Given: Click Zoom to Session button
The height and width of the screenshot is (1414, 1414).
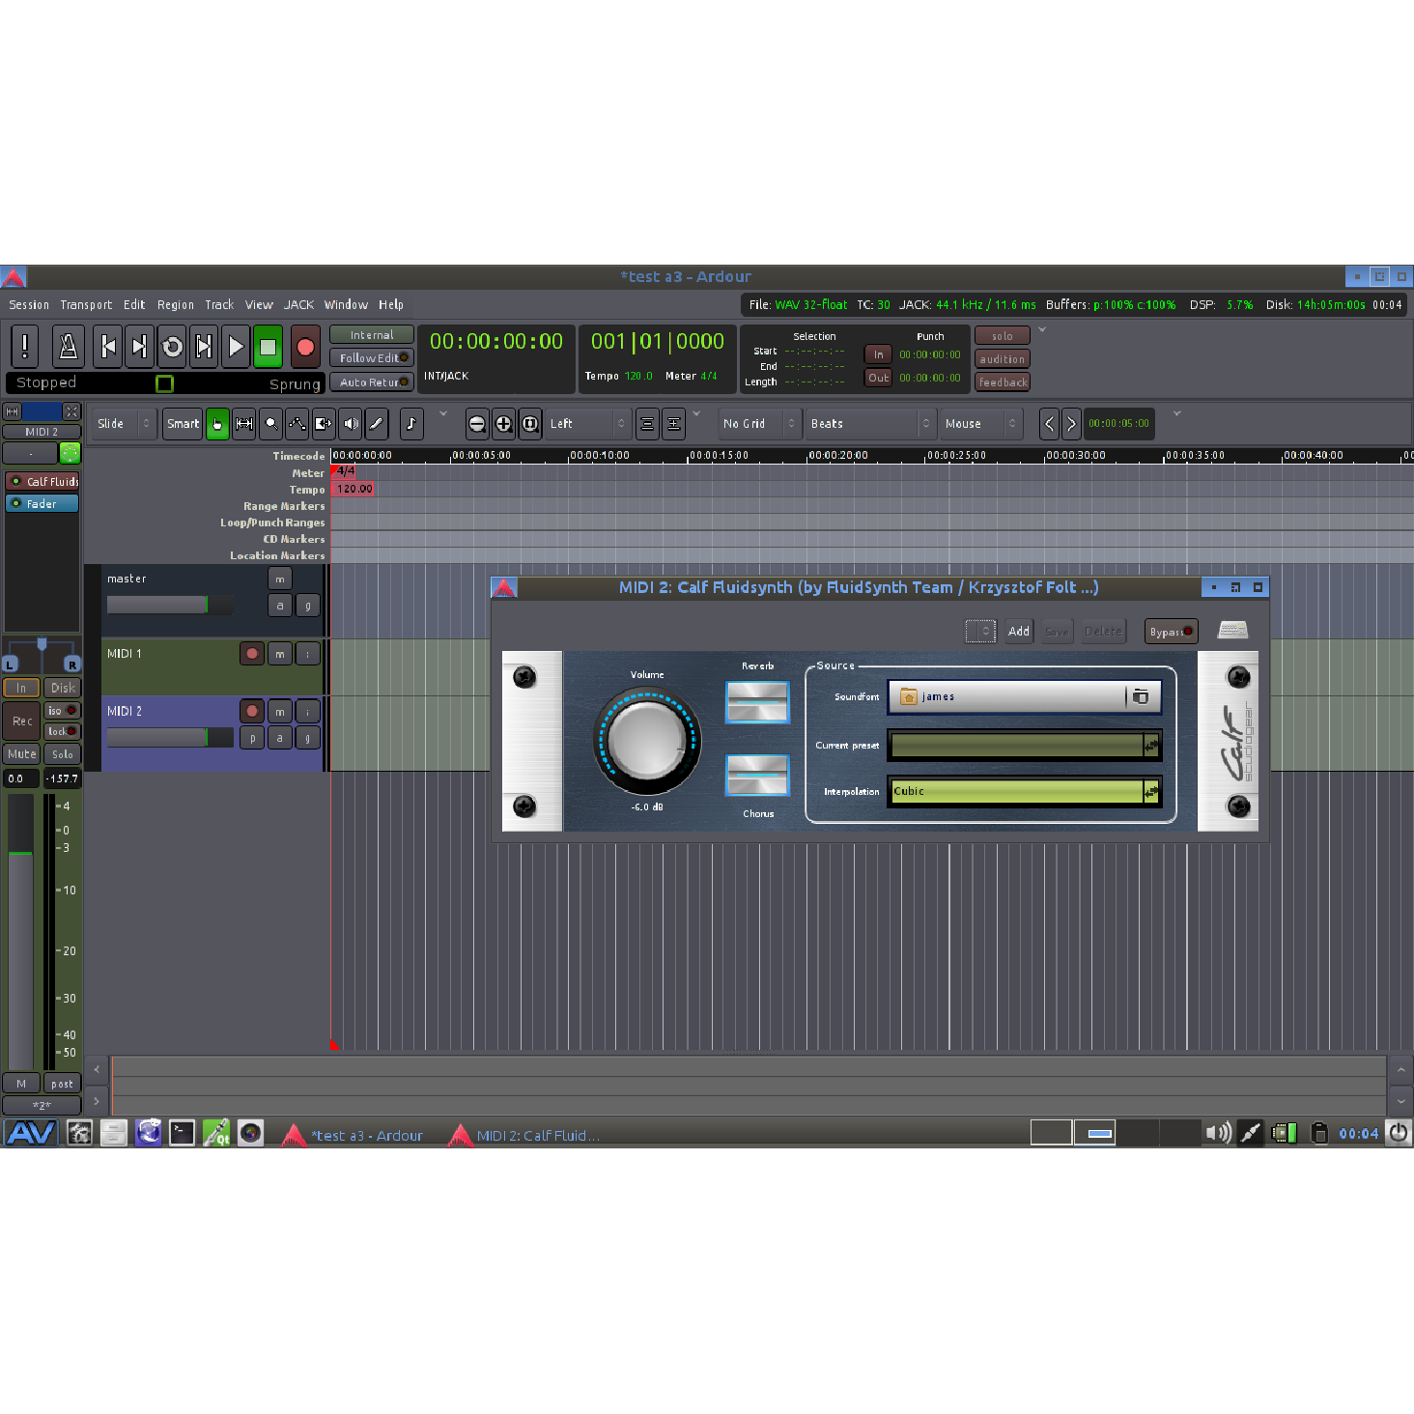Looking at the screenshot, I should (x=530, y=423).
